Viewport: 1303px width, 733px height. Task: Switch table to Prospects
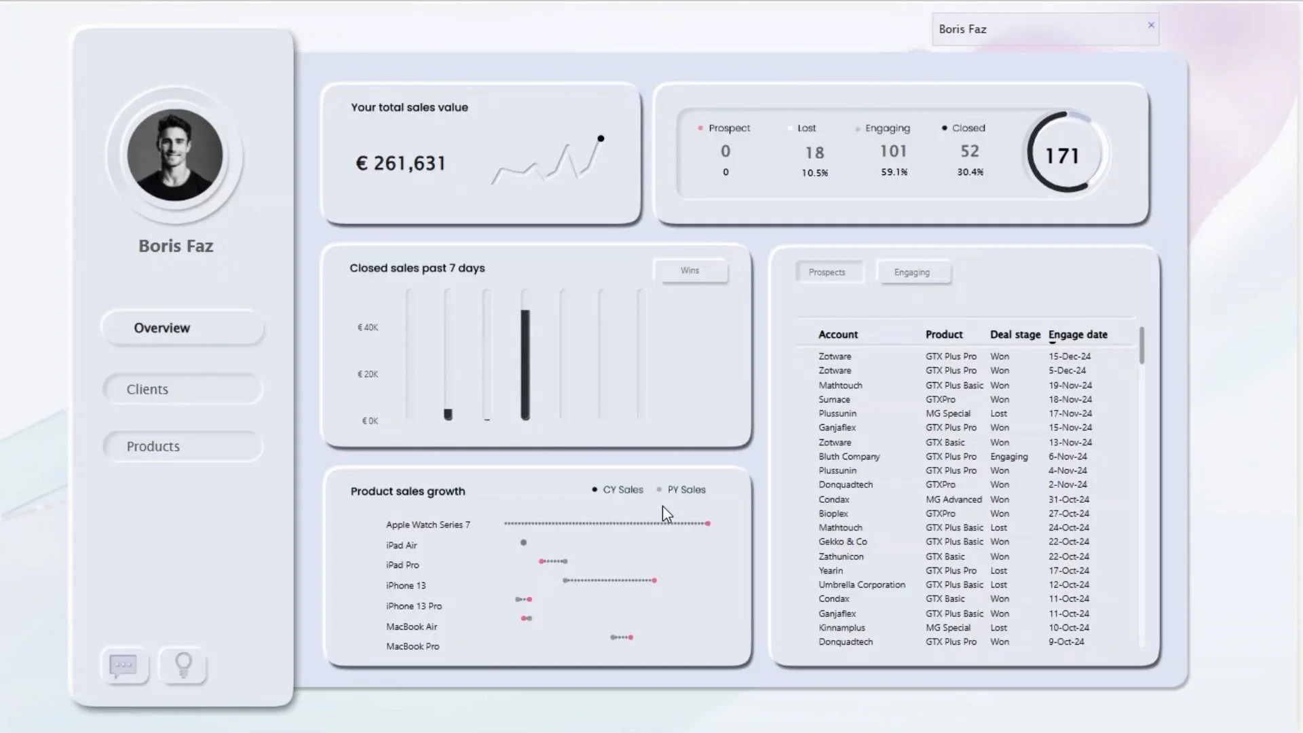827,272
